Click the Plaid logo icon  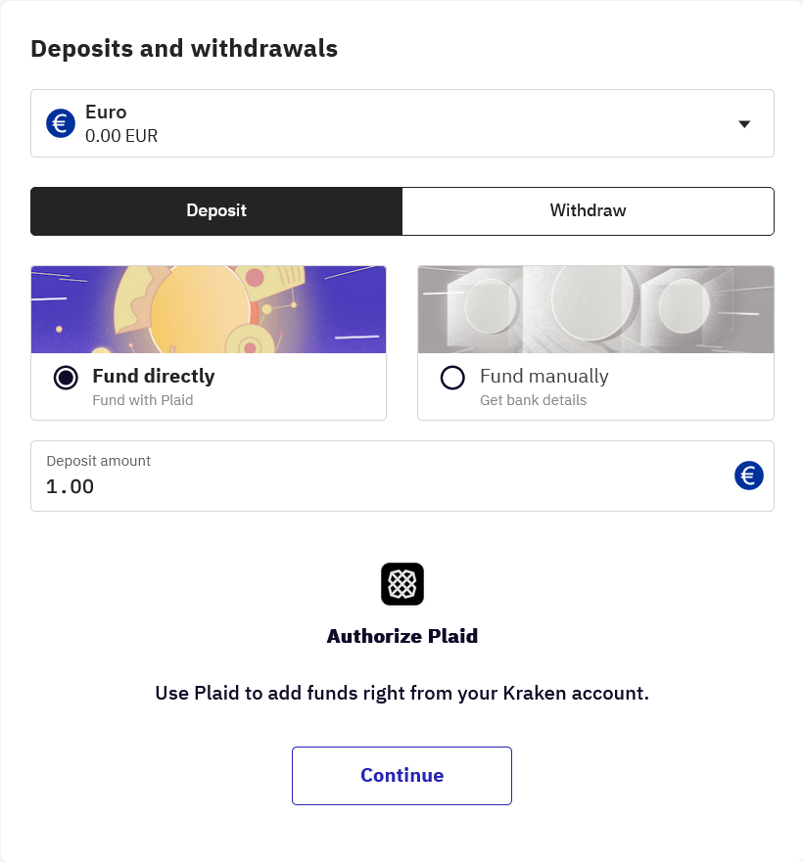point(402,584)
